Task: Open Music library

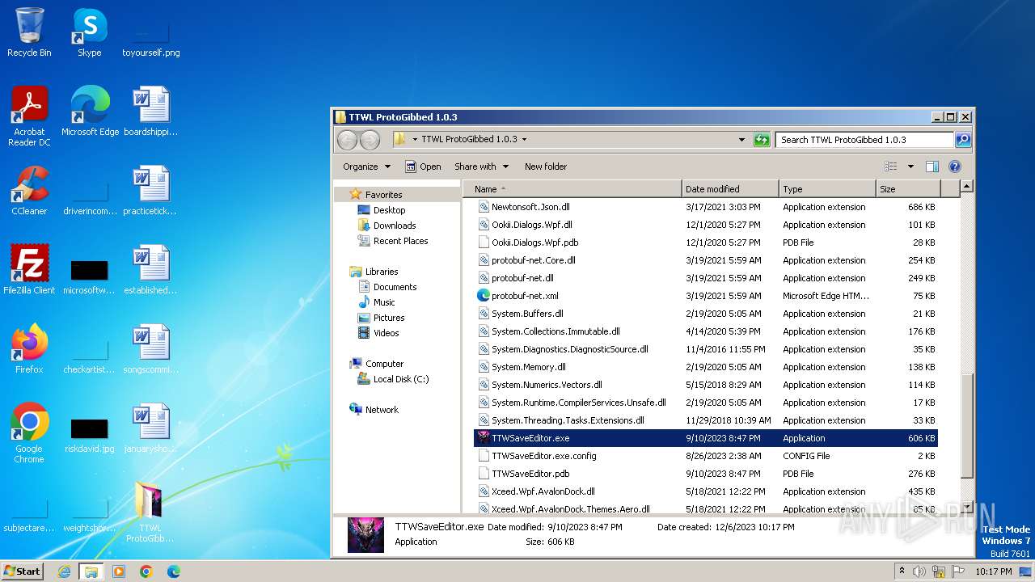Action: pos(384,302)
